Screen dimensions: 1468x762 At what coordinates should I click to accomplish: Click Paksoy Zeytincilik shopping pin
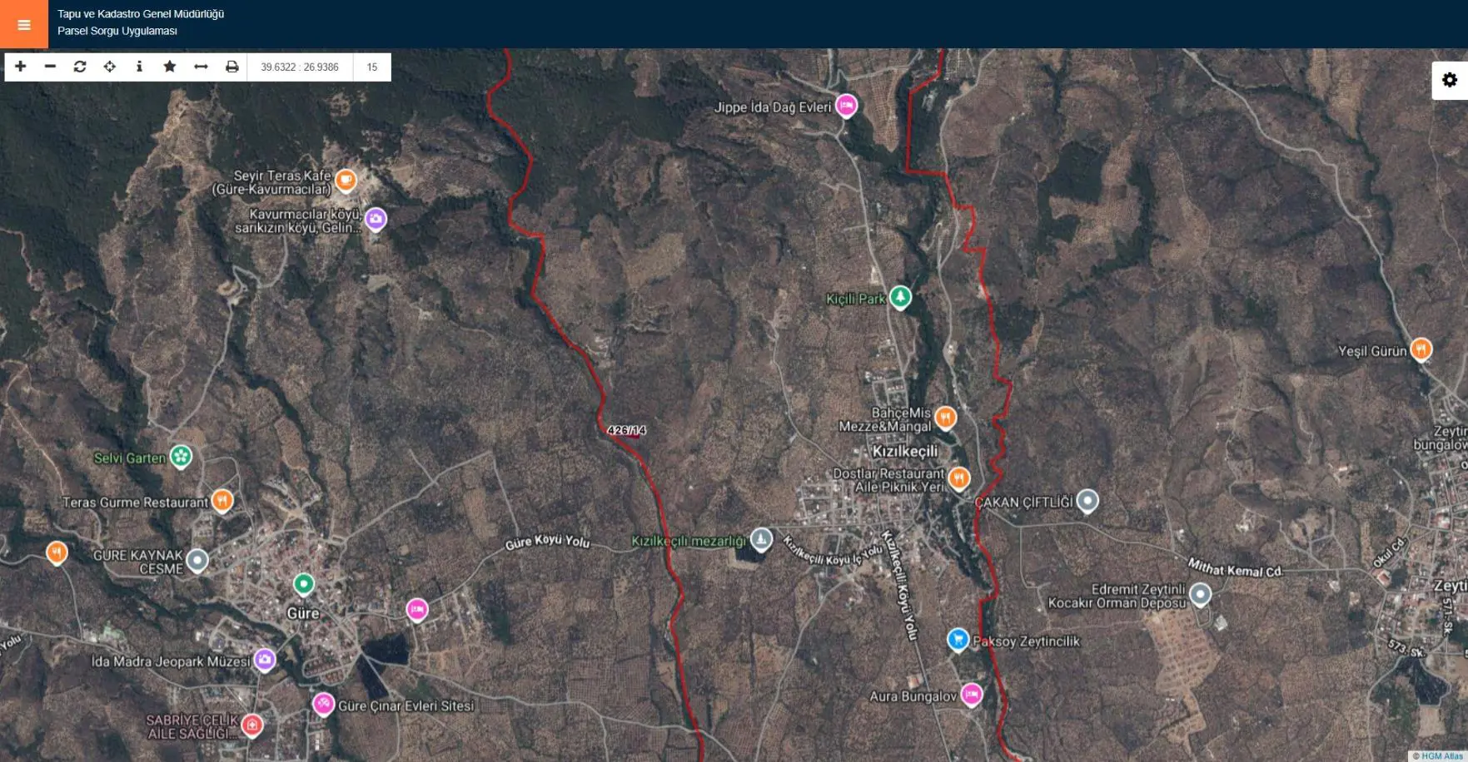point(958,639)
